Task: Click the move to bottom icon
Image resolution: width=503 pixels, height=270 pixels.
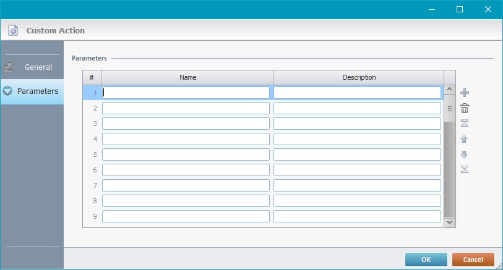Action: coord(465,170)
